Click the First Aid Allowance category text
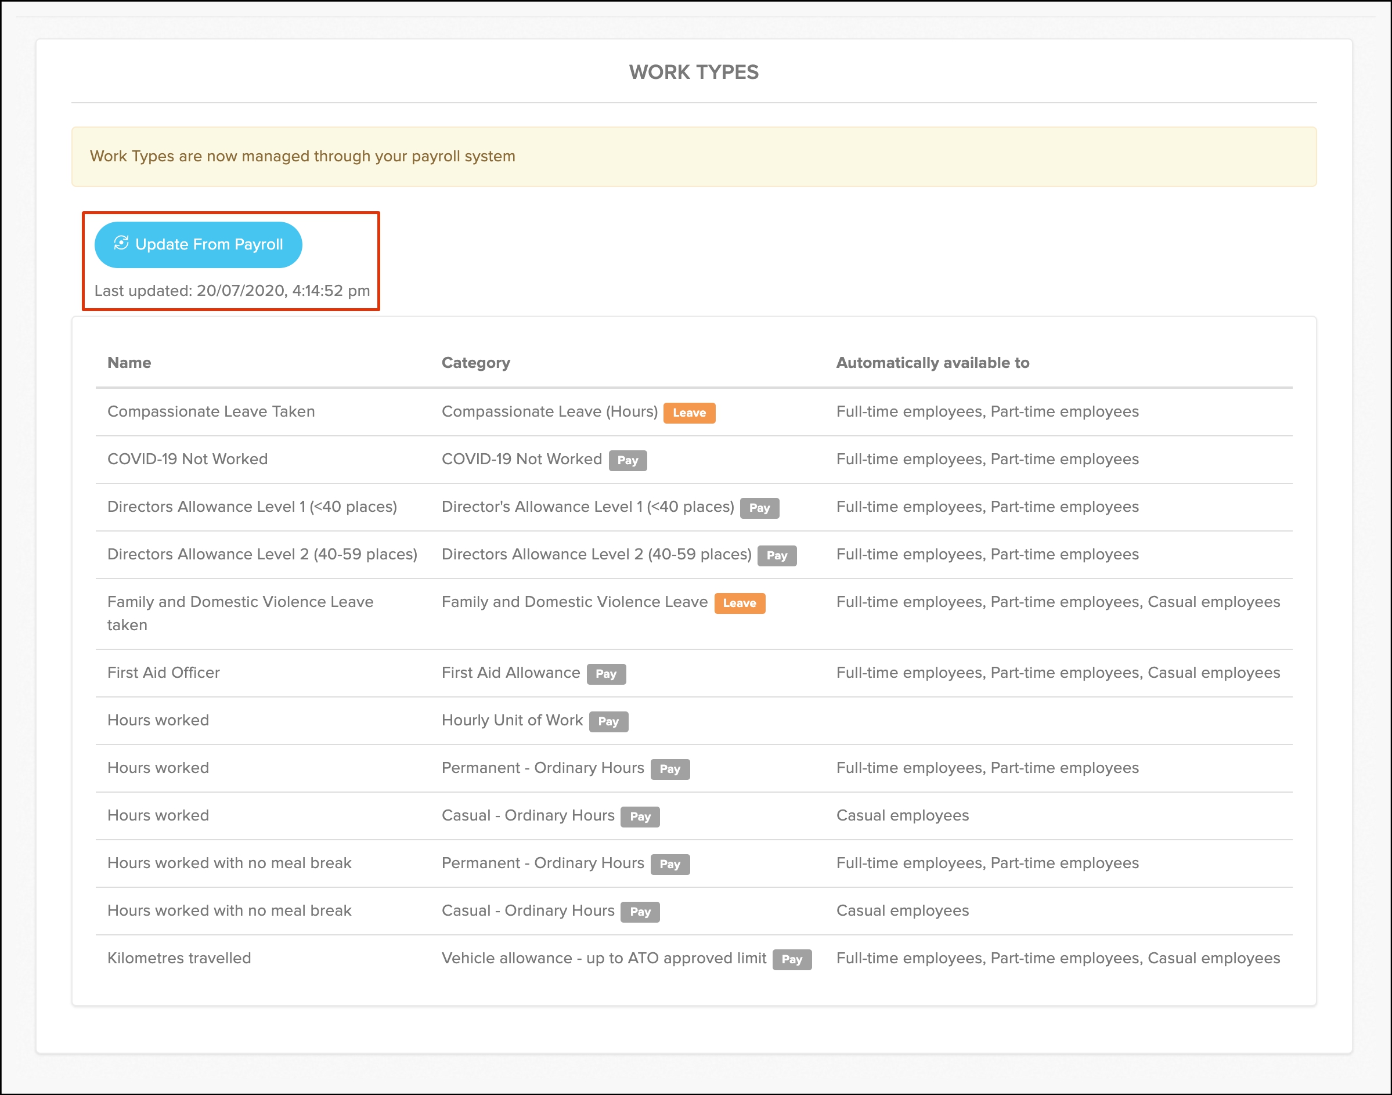 click(510, 673)
